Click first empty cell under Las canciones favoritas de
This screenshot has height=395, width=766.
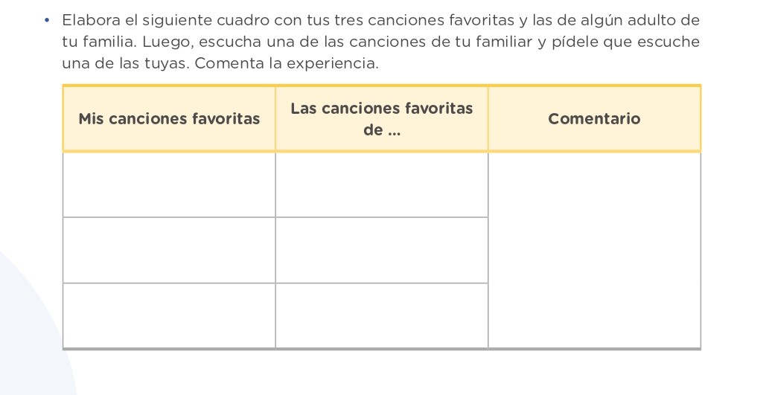[x=382, y=184]
